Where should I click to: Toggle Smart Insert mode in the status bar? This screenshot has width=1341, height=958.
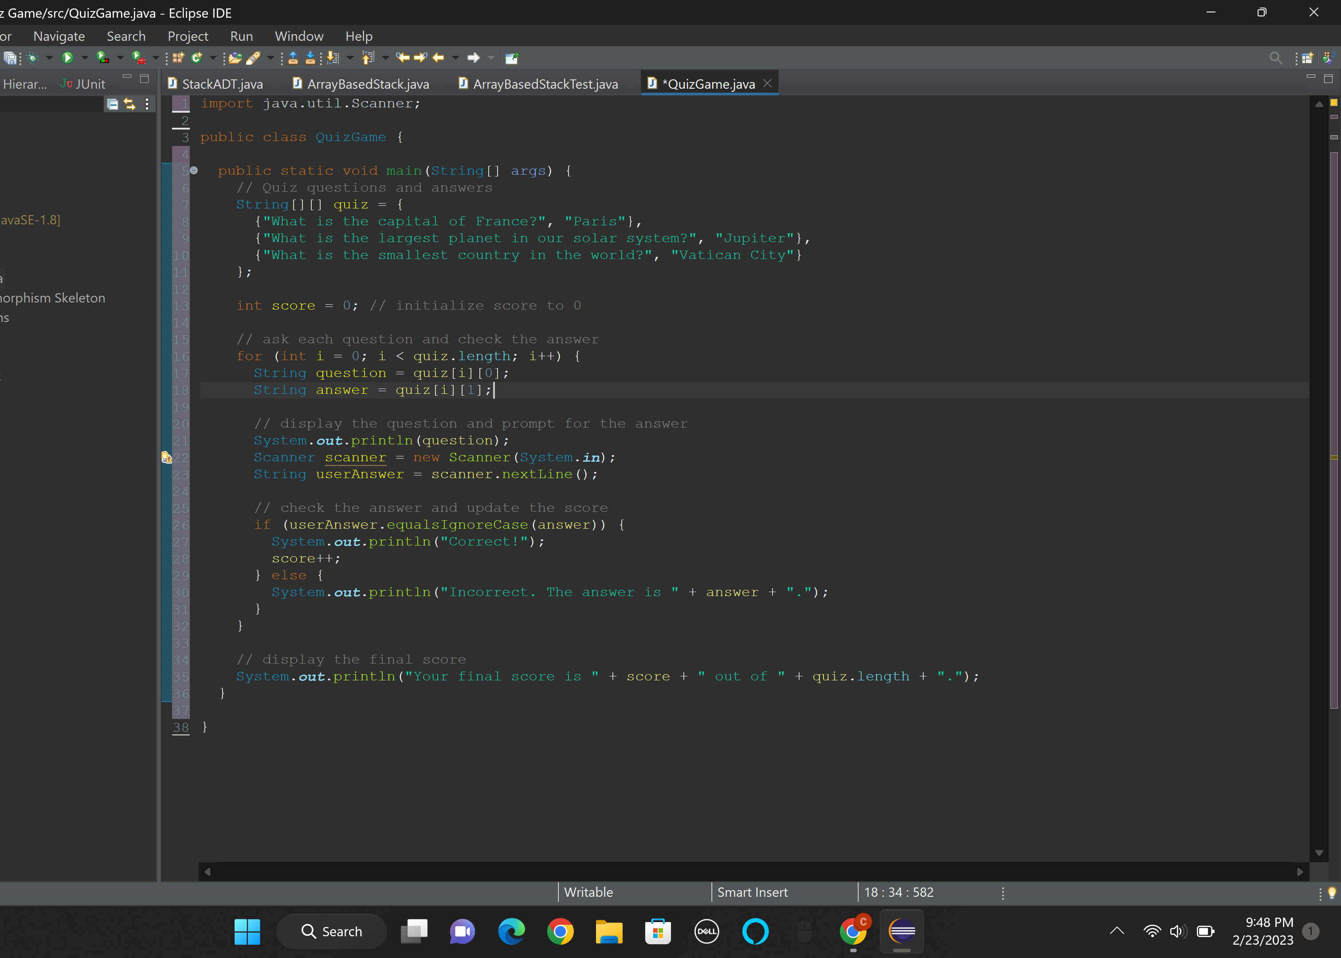click(x=753, y=892)
